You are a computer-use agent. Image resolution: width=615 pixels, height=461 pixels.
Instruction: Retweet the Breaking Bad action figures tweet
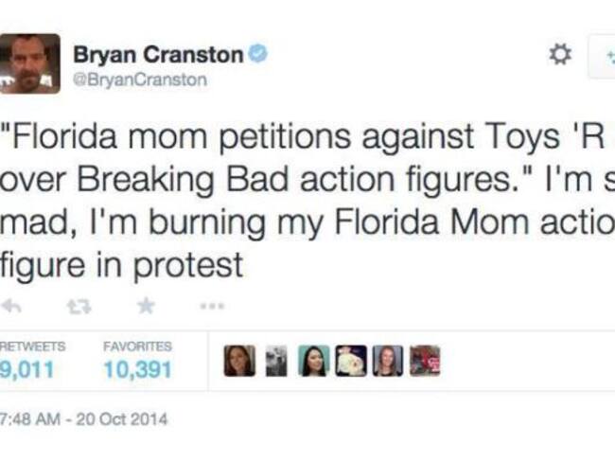pos(79,306)
